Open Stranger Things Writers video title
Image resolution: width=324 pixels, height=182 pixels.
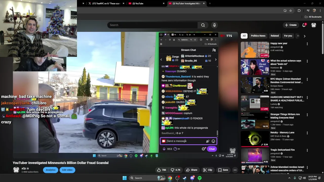pyautogui.click(x=285, y=116)
